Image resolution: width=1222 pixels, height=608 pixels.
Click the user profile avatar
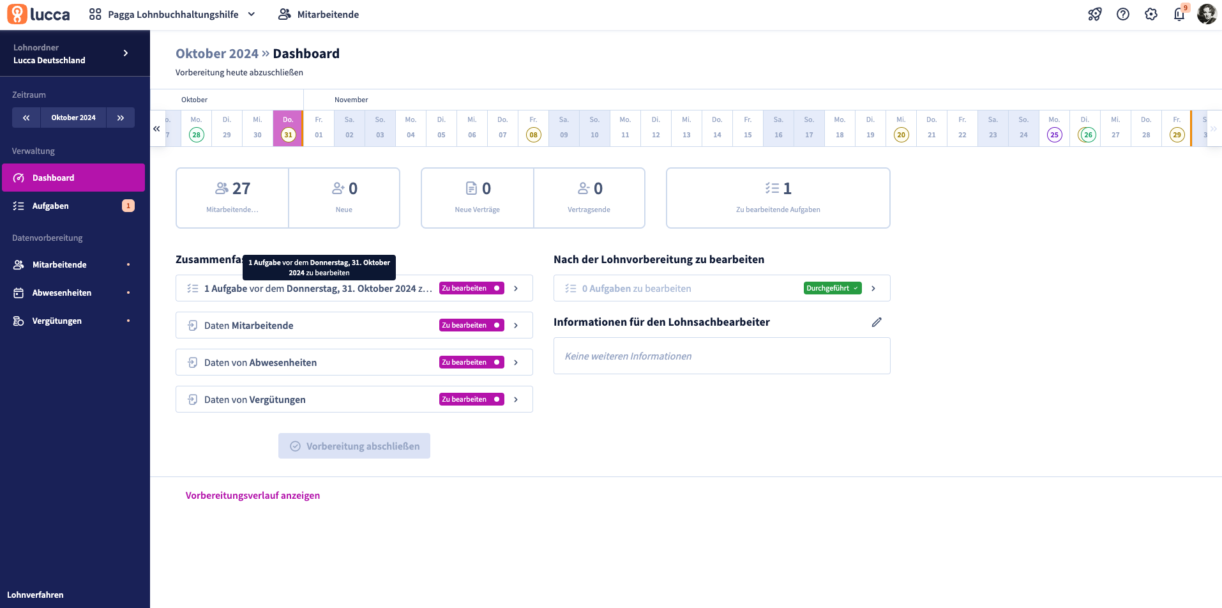[1206, 14]
